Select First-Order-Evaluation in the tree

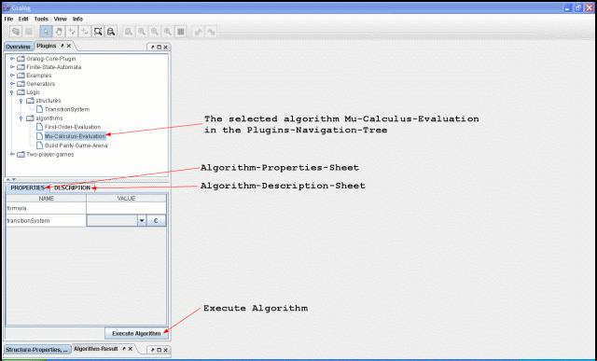click(x=73, y=127)
